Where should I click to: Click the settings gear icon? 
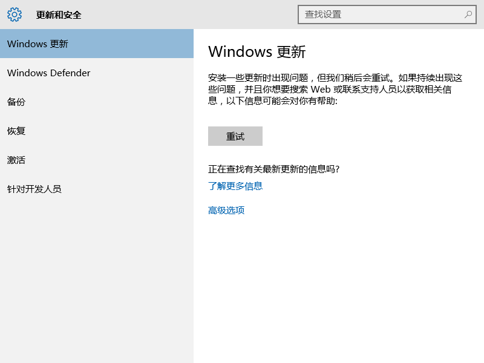coord(15,15)
